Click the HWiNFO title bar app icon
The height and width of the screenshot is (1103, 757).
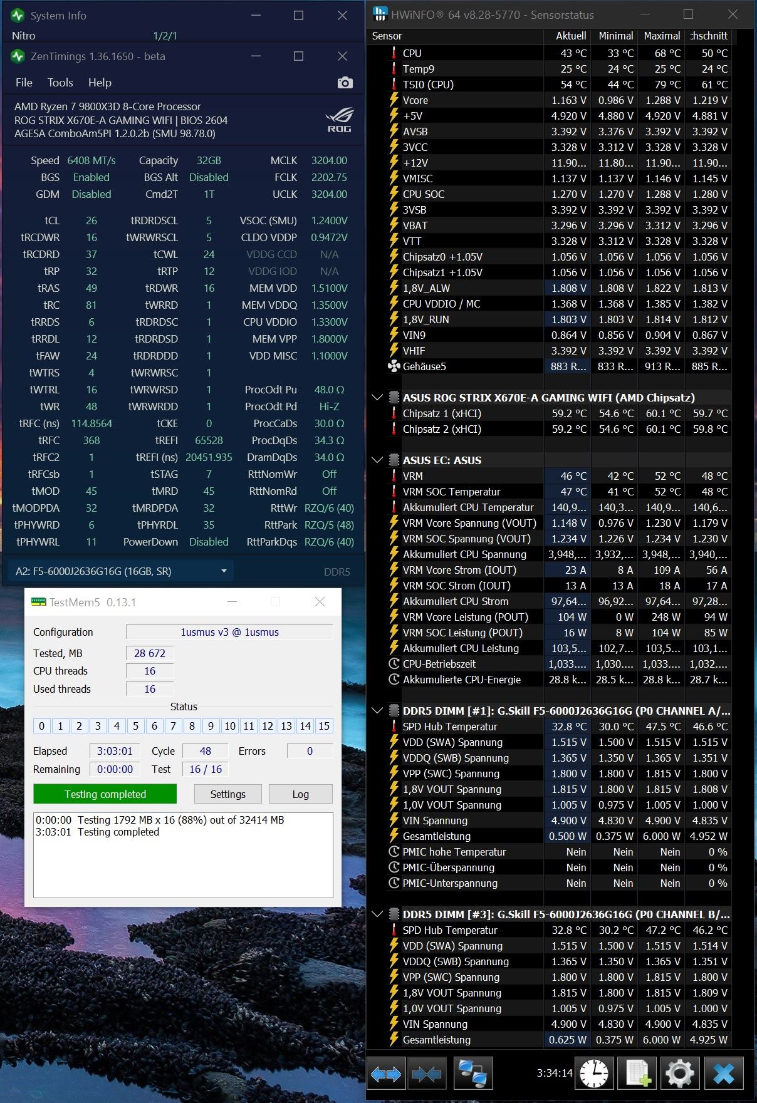coord(379,14)
